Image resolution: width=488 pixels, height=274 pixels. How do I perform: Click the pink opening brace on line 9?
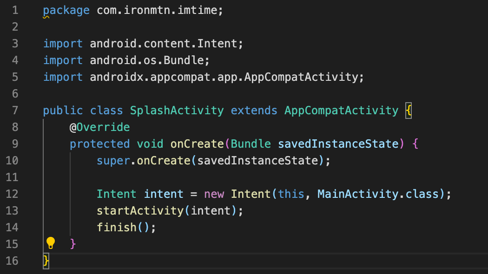coord(415,144)
